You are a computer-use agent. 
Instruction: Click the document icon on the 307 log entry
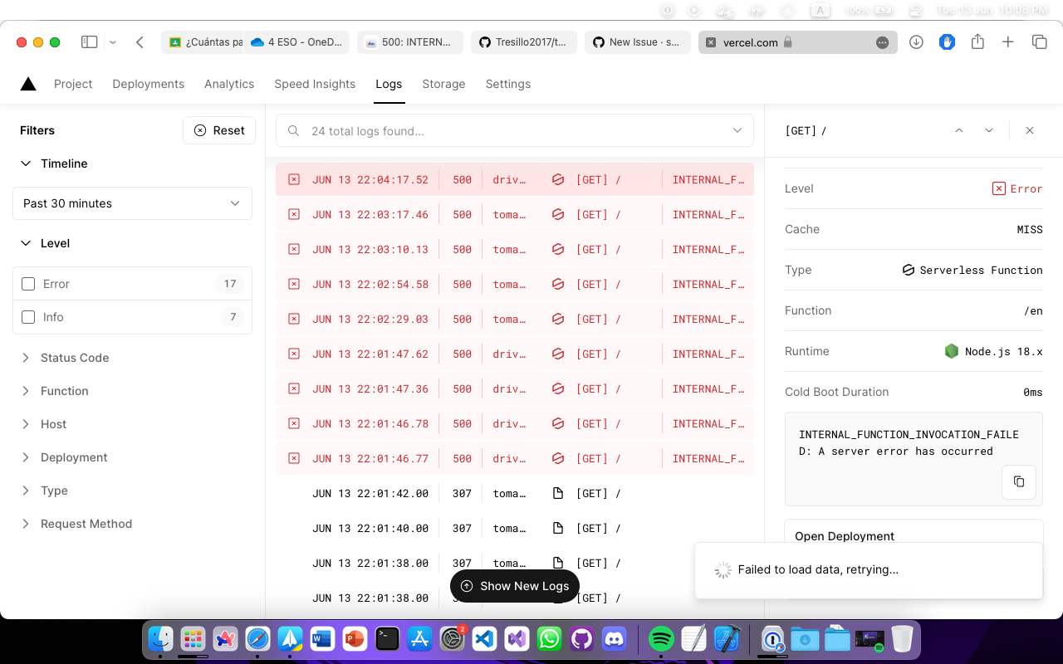click(x=557, y=493)
